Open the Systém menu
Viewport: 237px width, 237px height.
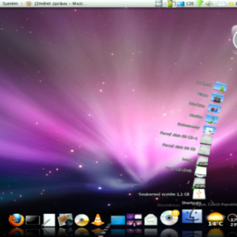10,4
